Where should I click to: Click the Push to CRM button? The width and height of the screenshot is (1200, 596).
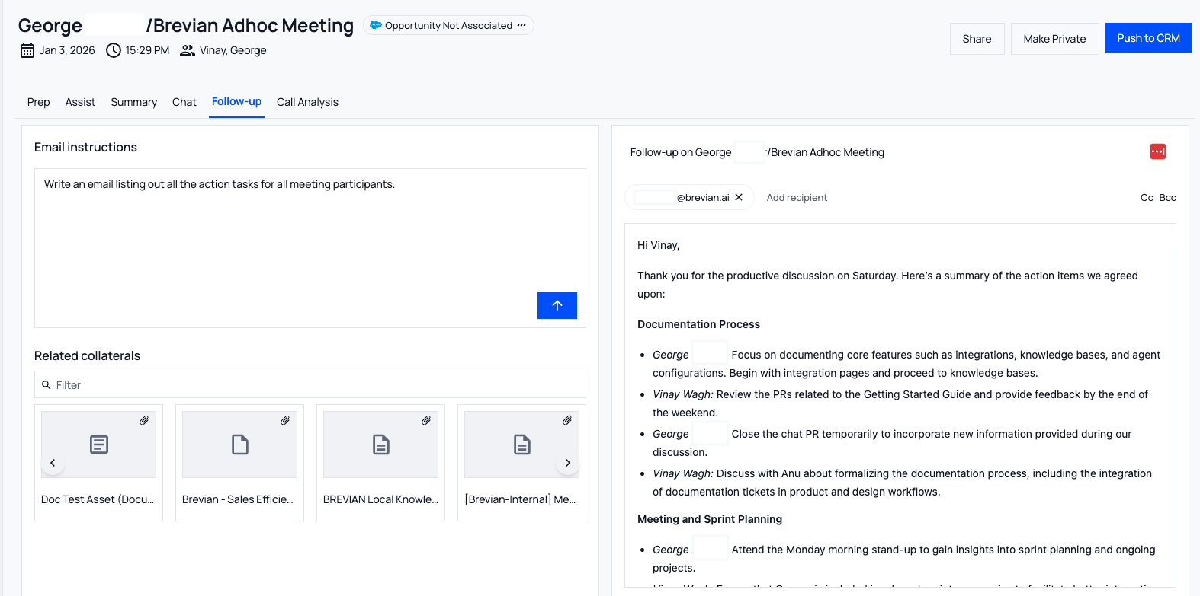1148,38
